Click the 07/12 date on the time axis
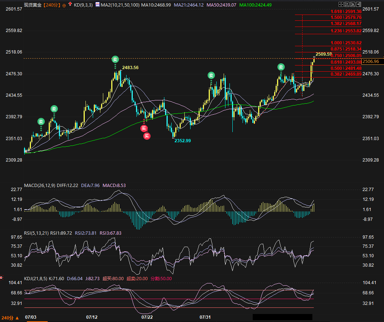 (92, 317)
